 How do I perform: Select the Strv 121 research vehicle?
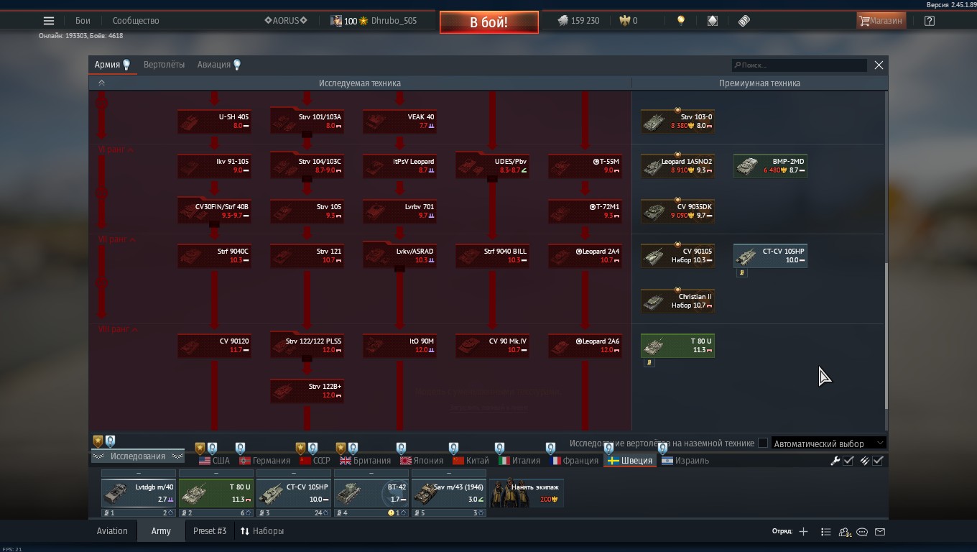307,256
